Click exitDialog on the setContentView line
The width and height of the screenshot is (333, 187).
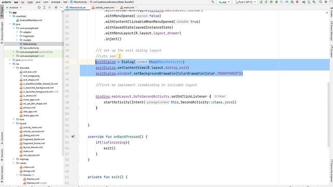[106, 68]
